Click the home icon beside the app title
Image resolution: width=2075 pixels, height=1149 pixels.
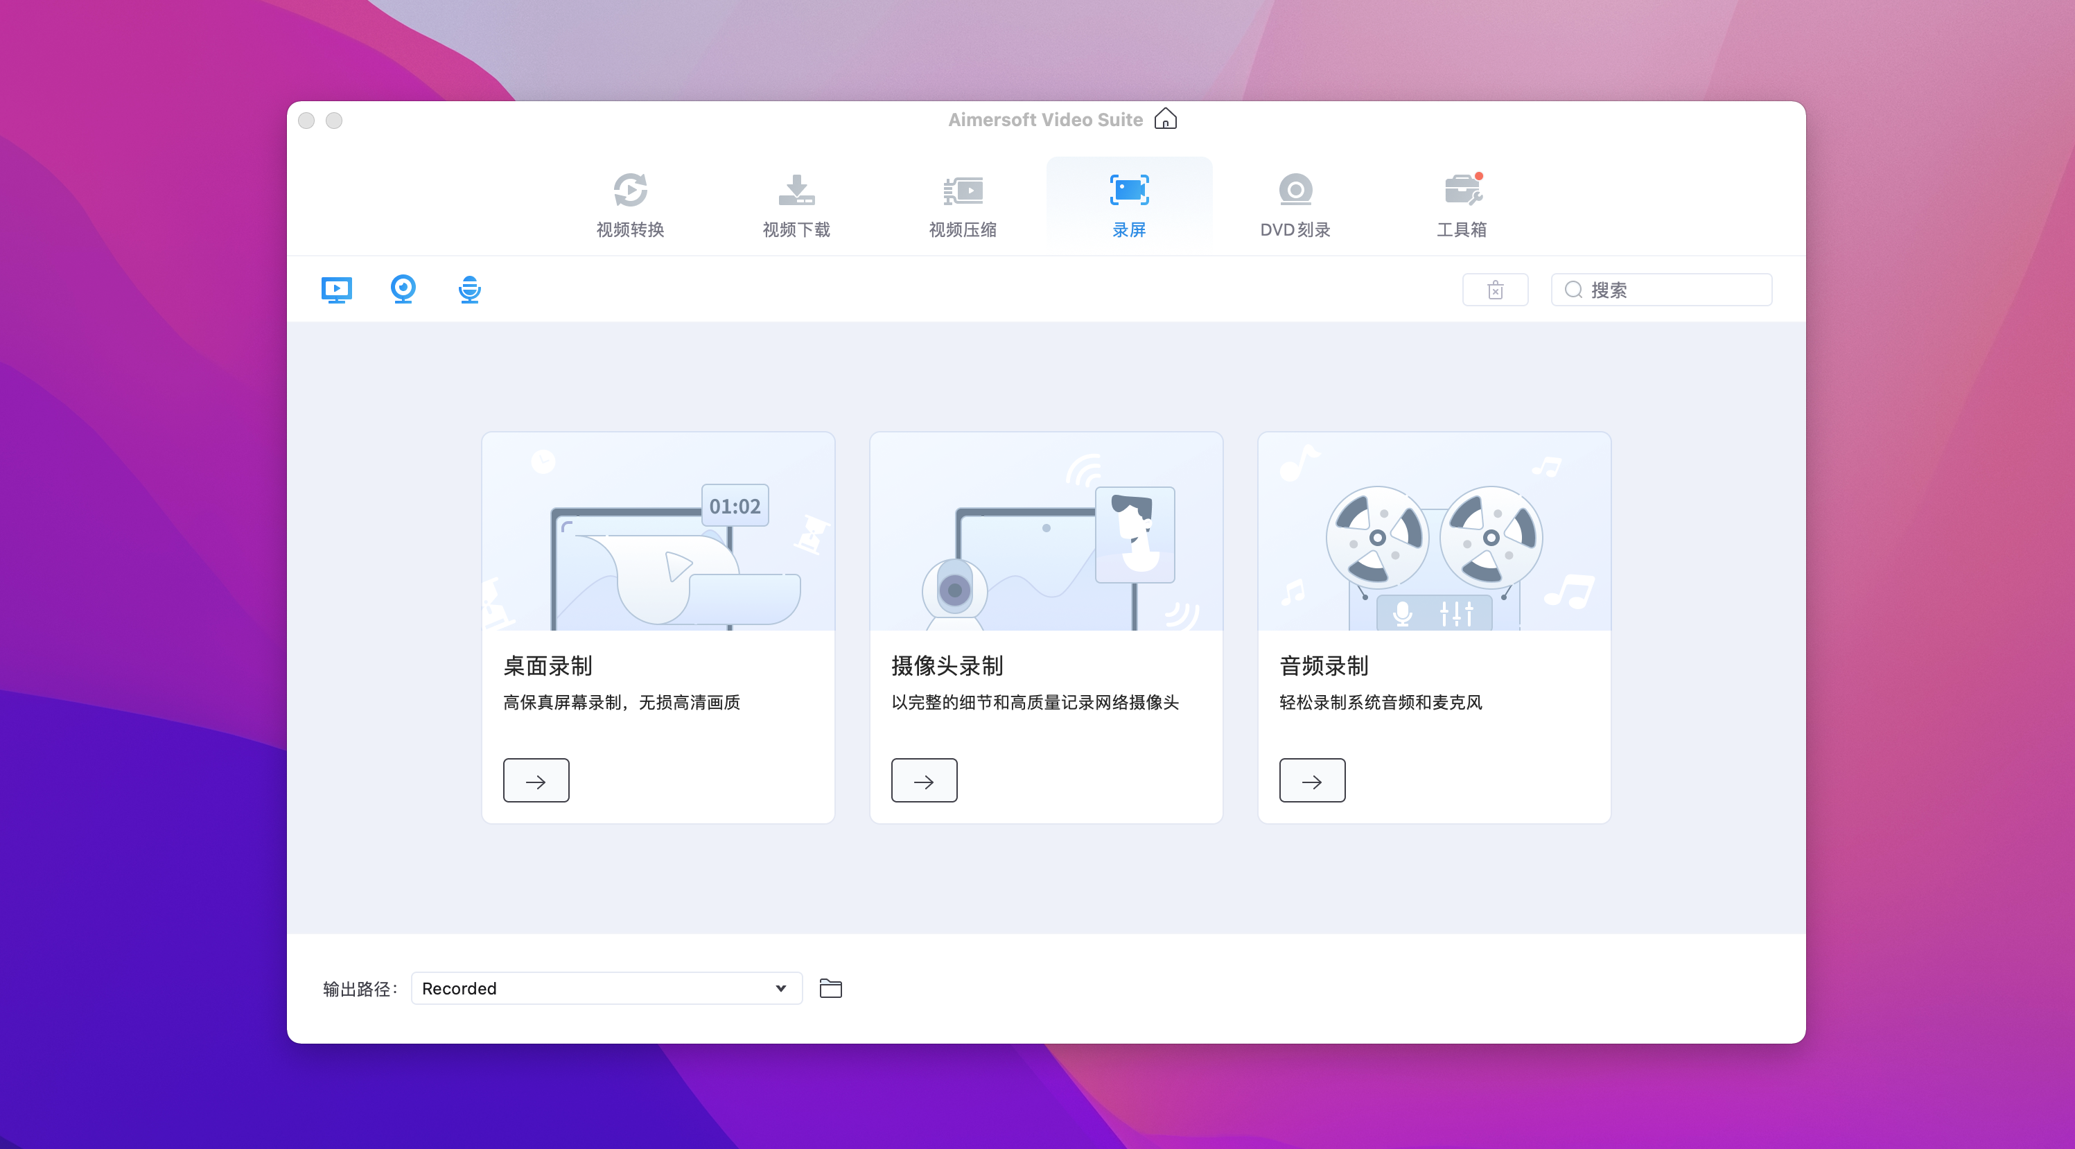point(1165,119)
